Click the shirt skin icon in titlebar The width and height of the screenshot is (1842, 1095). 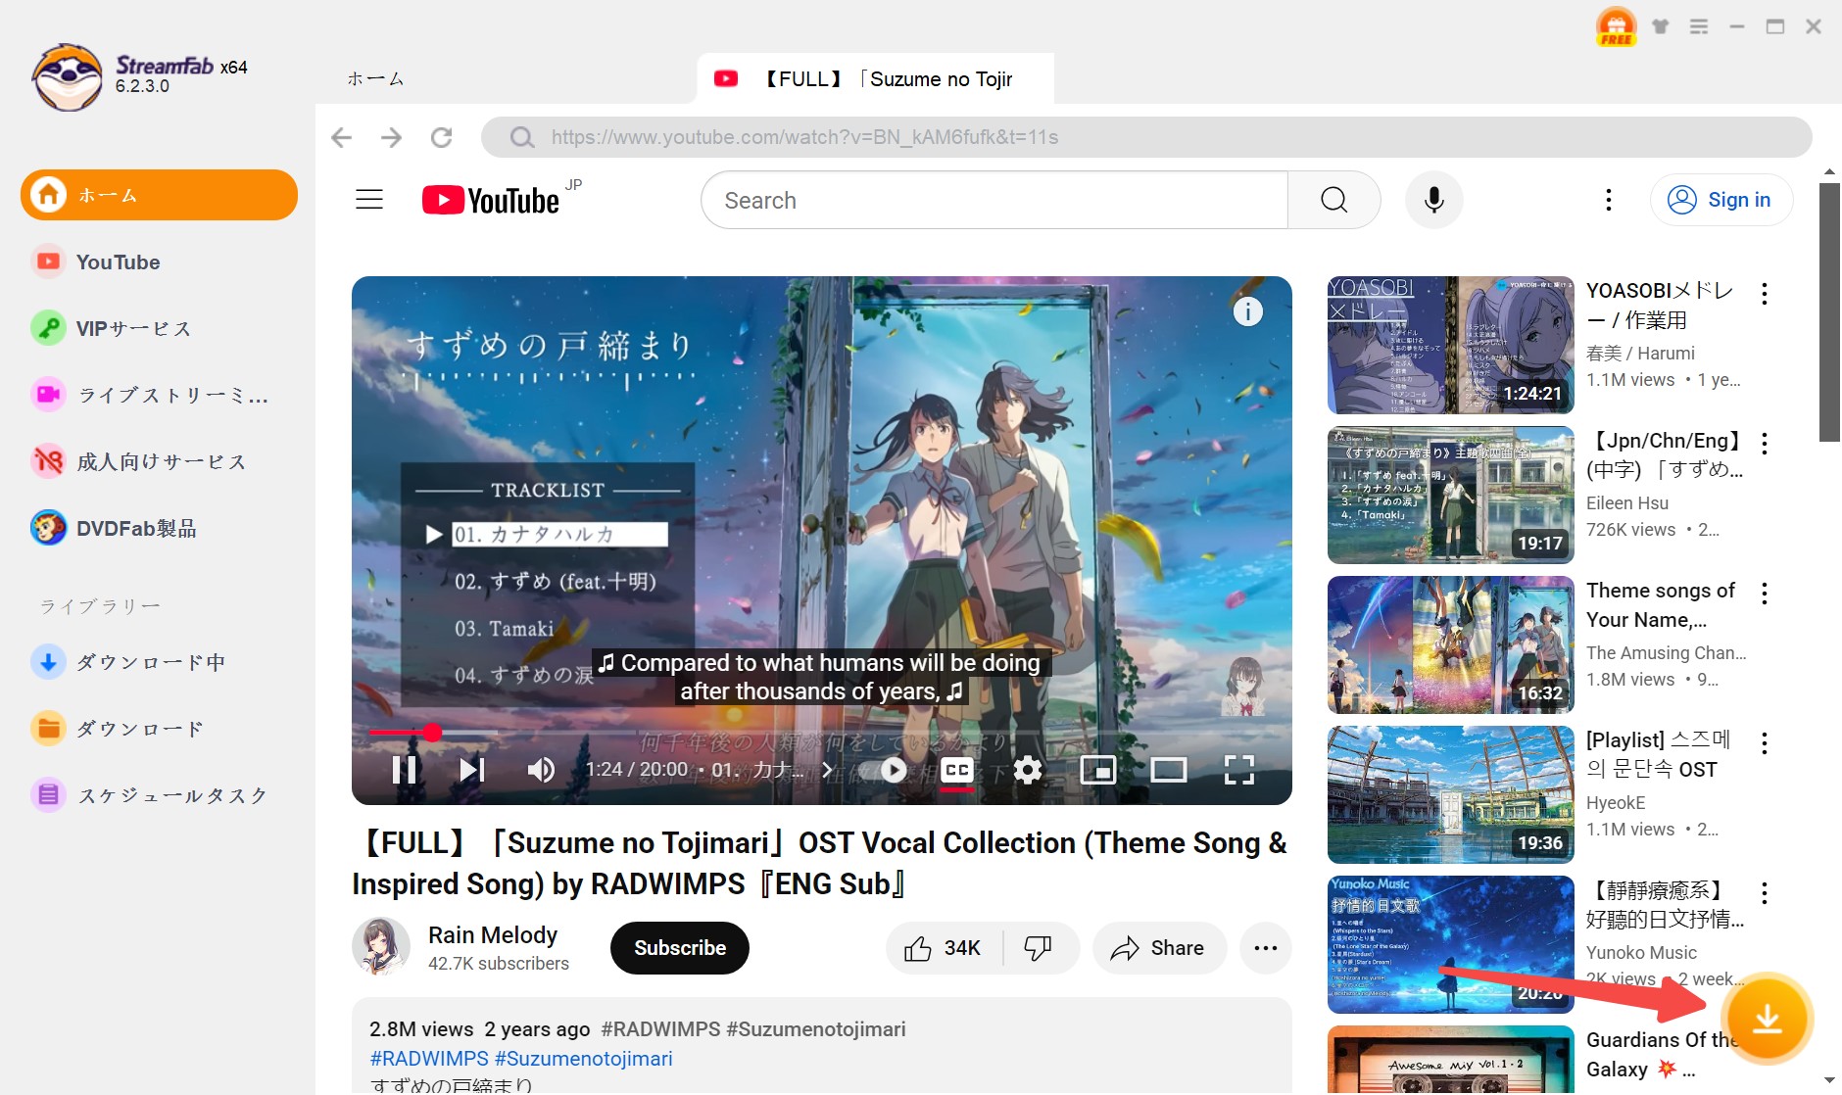click(1660, 26)
